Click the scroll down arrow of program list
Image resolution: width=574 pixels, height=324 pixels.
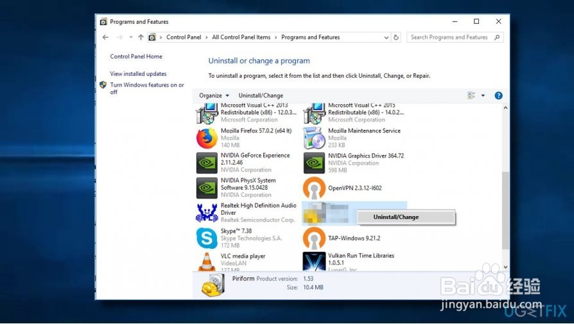(x=505, y=267)
